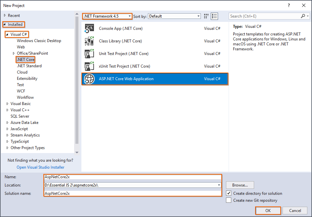This screenshot has width=312, height=217.
Task: Select Windows Classic Desktop category
Action: click(39, 41)
